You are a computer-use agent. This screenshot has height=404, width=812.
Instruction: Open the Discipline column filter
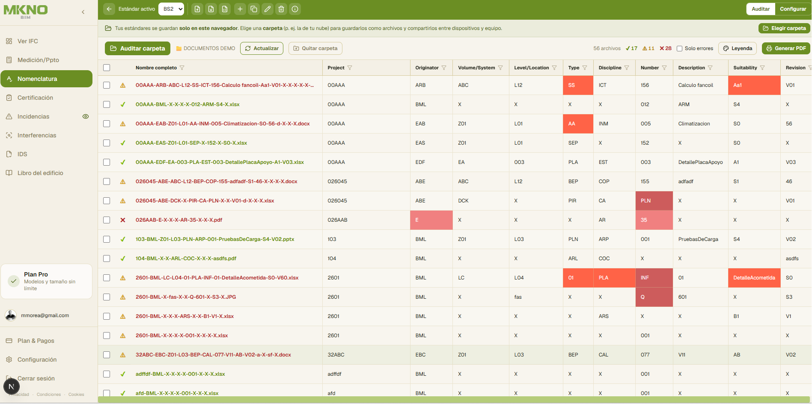click(627, 68)
